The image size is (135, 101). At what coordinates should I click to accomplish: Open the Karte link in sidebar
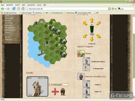(x=7, y=16)
